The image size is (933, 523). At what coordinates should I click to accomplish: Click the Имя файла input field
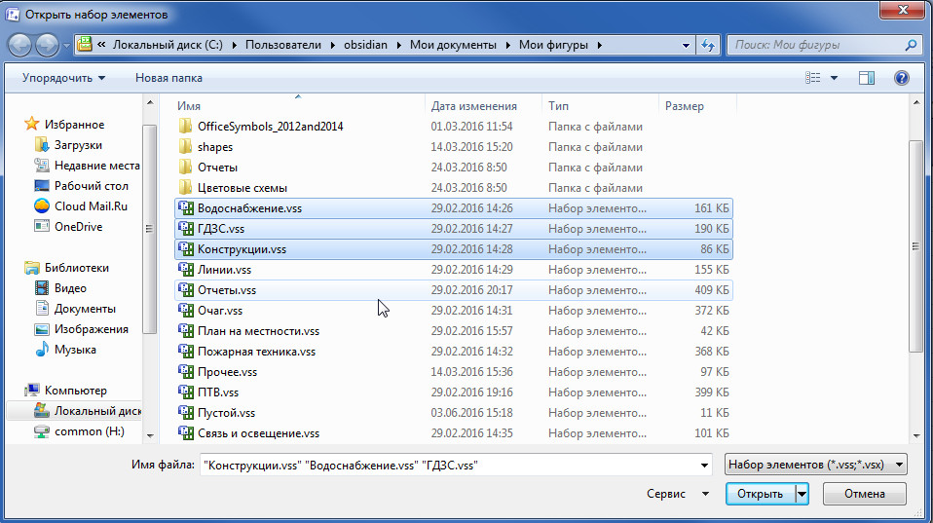[x=450, y=466]
